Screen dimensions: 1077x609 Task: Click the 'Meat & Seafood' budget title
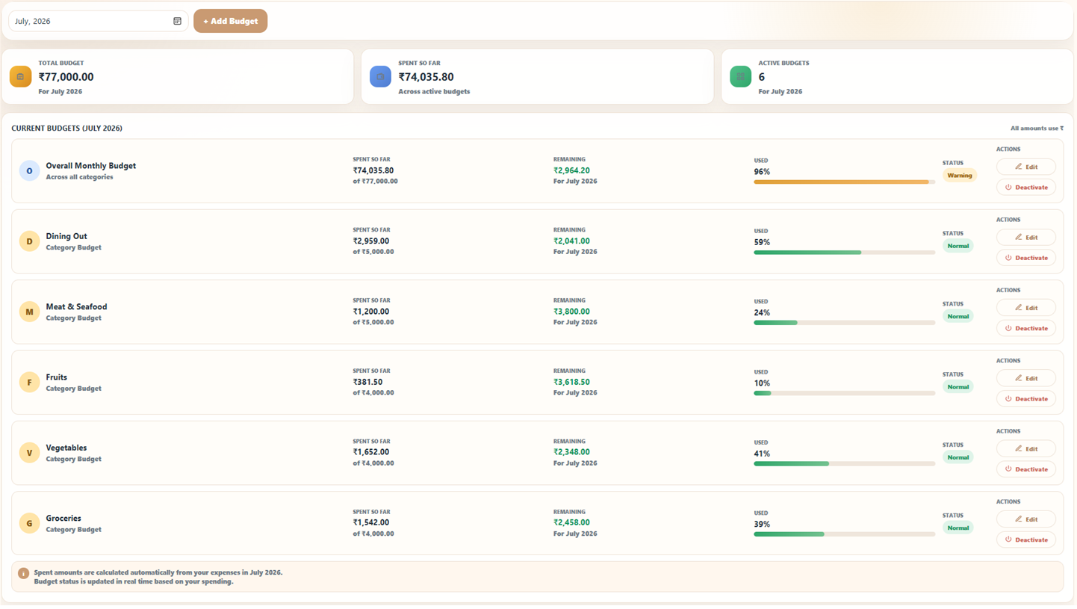coord(77,306)
